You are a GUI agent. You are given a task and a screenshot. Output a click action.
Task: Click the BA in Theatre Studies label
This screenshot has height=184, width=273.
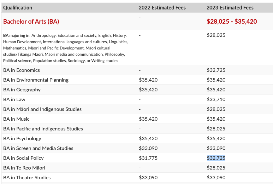tap(27, 178)
